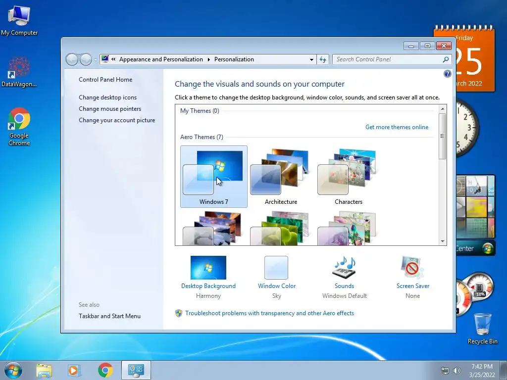Open Chrome from the taskbar
Image resolution: width=507 pixels, height=380 pixels.
(105, 370)
